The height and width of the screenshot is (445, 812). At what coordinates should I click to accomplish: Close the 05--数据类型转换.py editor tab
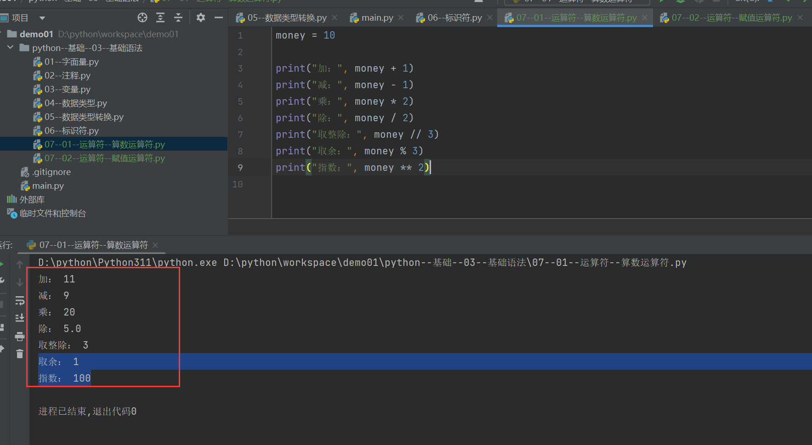tap(335, 18)
